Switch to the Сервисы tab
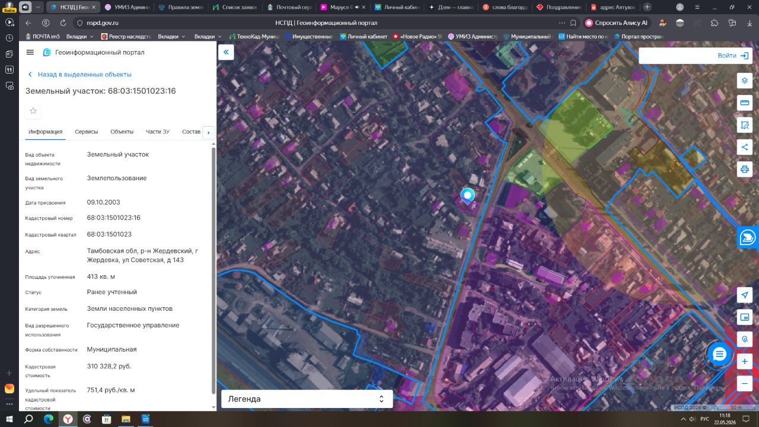Screen dimensions: 759x427 coord(87,132)
